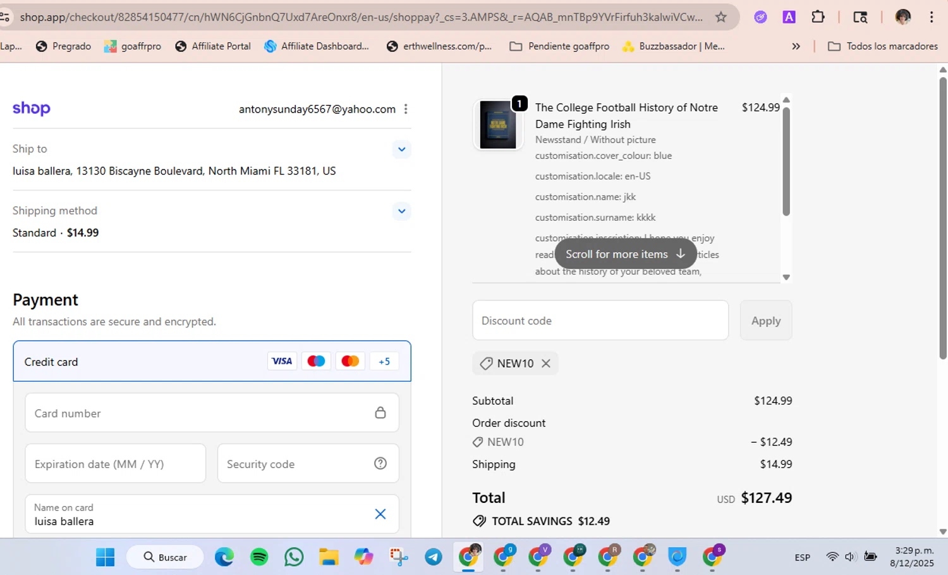Click the Maestro card logo

tap(316, 361)
